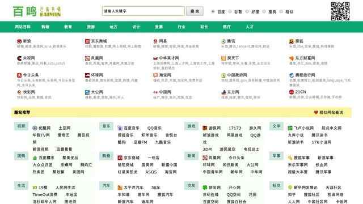Select the 游戏 category label
Viewport: 363px width, 204px height.
tap(191, 126)
